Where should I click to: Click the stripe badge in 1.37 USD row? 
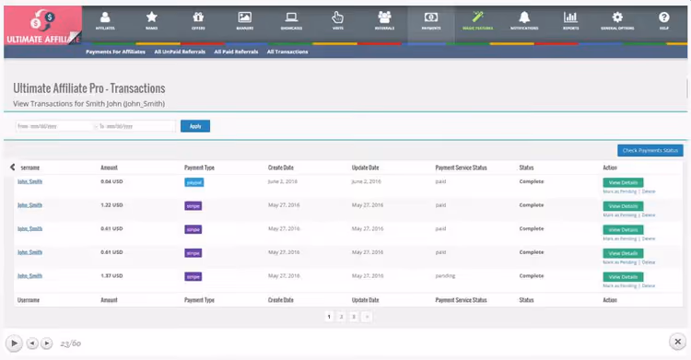pos(193,277)
